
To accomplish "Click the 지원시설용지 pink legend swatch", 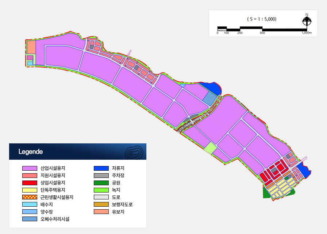I will pyautogui.click(x=30, y=175).
